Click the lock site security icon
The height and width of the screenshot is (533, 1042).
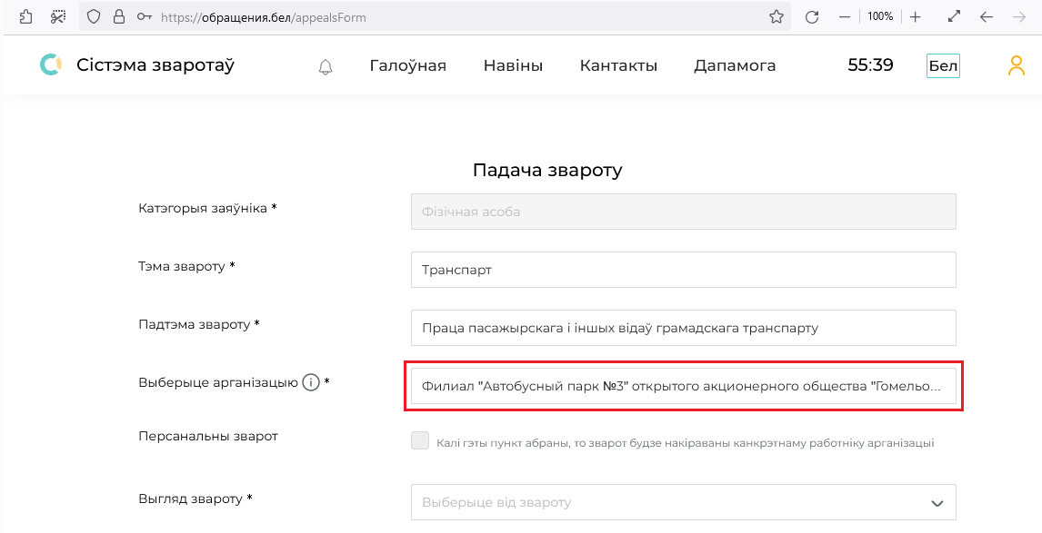(119, 16)
